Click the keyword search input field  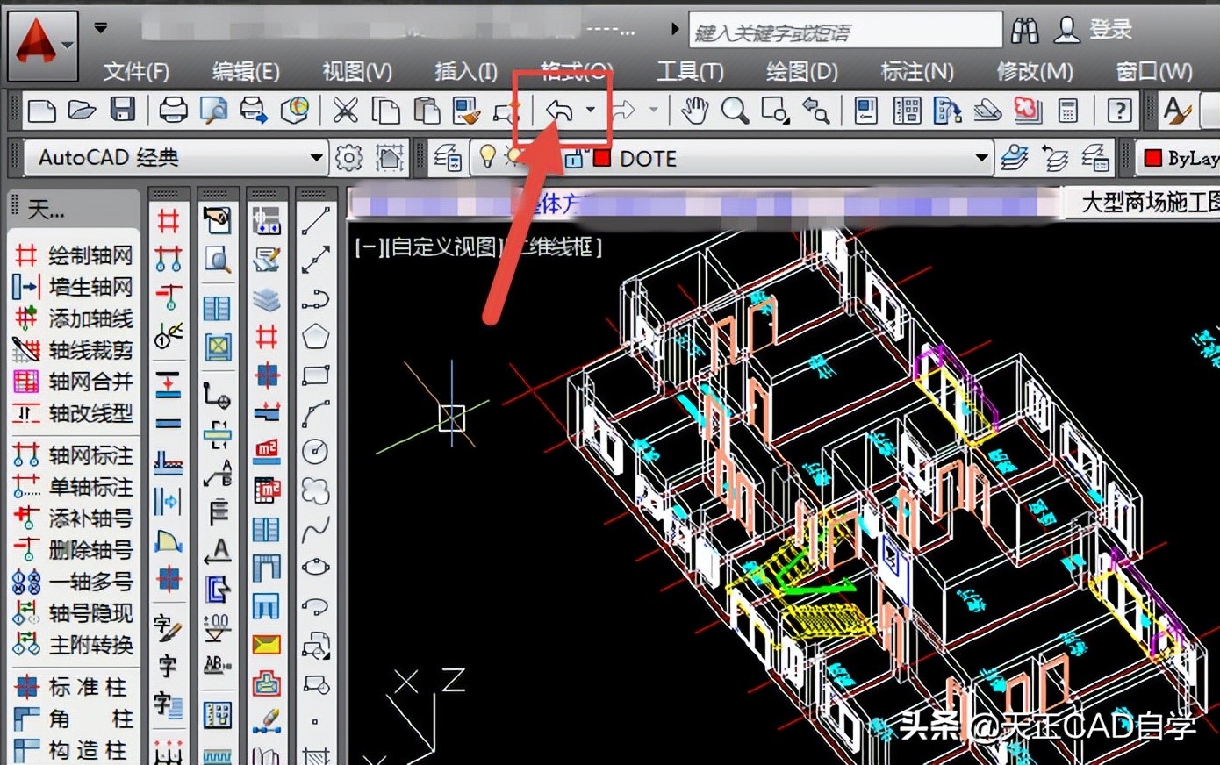click(x=843, y=30)
